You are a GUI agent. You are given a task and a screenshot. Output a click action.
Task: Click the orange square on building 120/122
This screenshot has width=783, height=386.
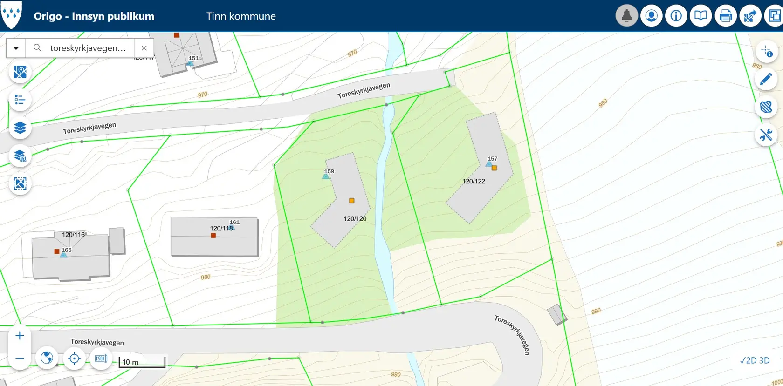click(x=495, y=168)
